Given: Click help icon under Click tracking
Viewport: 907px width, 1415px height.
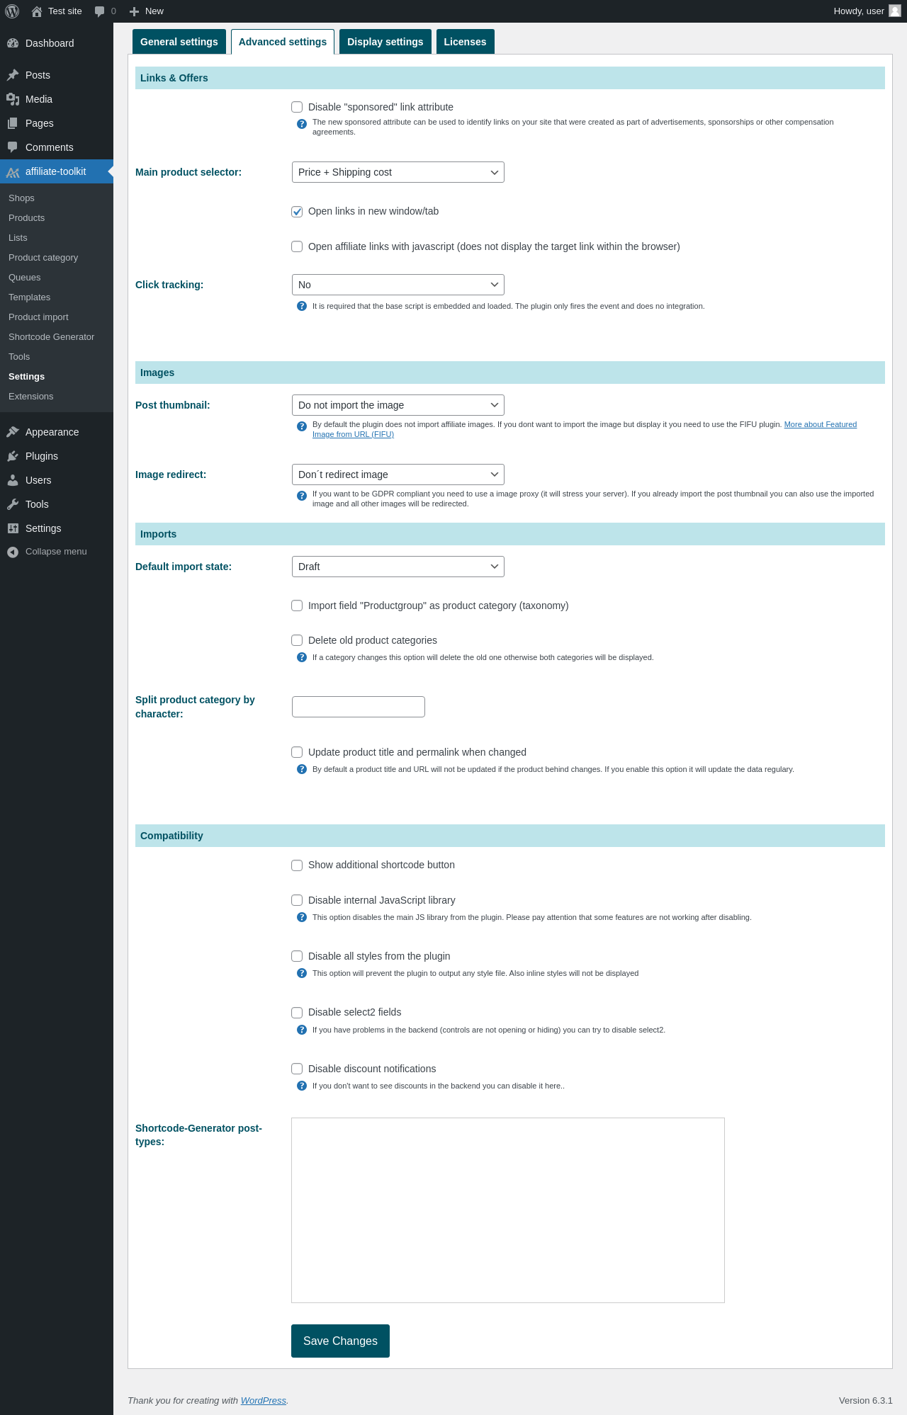Looking at the screenshot, I should tap(302, 307).
